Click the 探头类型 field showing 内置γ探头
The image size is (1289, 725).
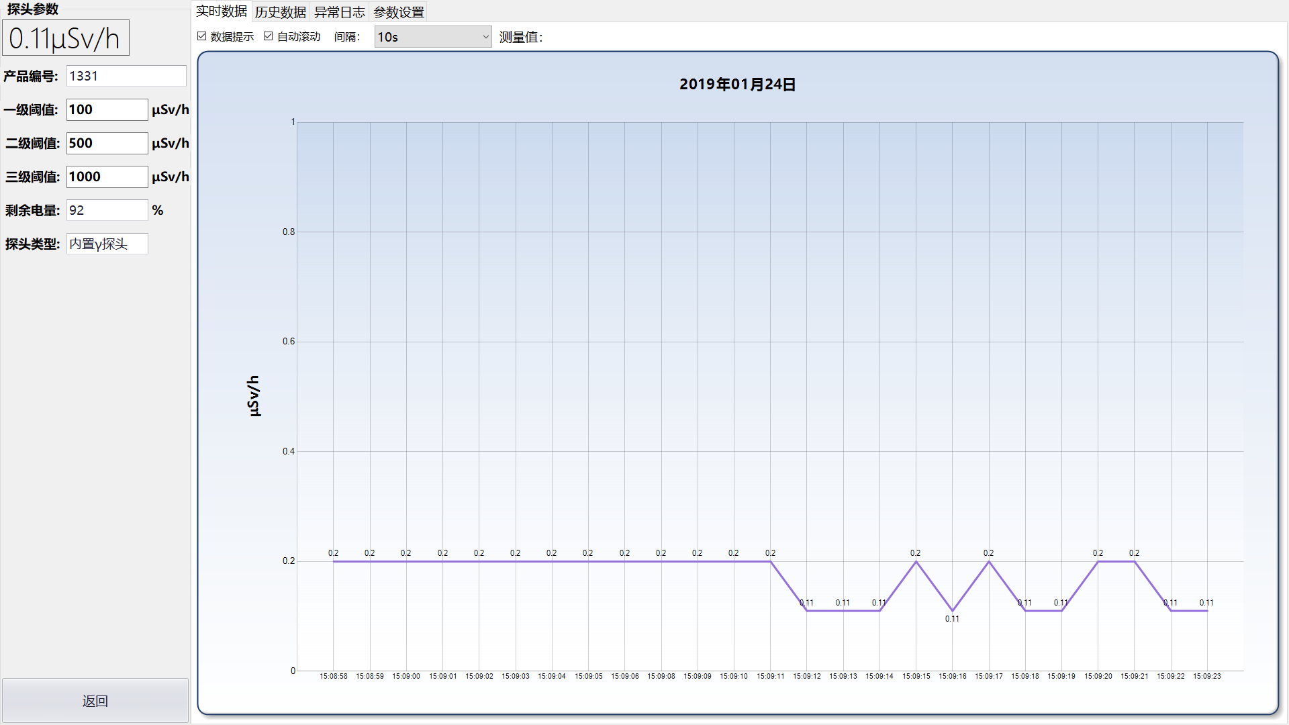pyautogui.click(x=107, y=244)
